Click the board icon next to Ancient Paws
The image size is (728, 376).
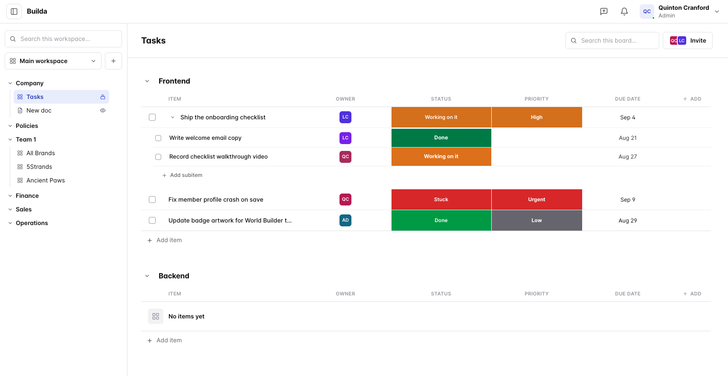click(20, 180)
